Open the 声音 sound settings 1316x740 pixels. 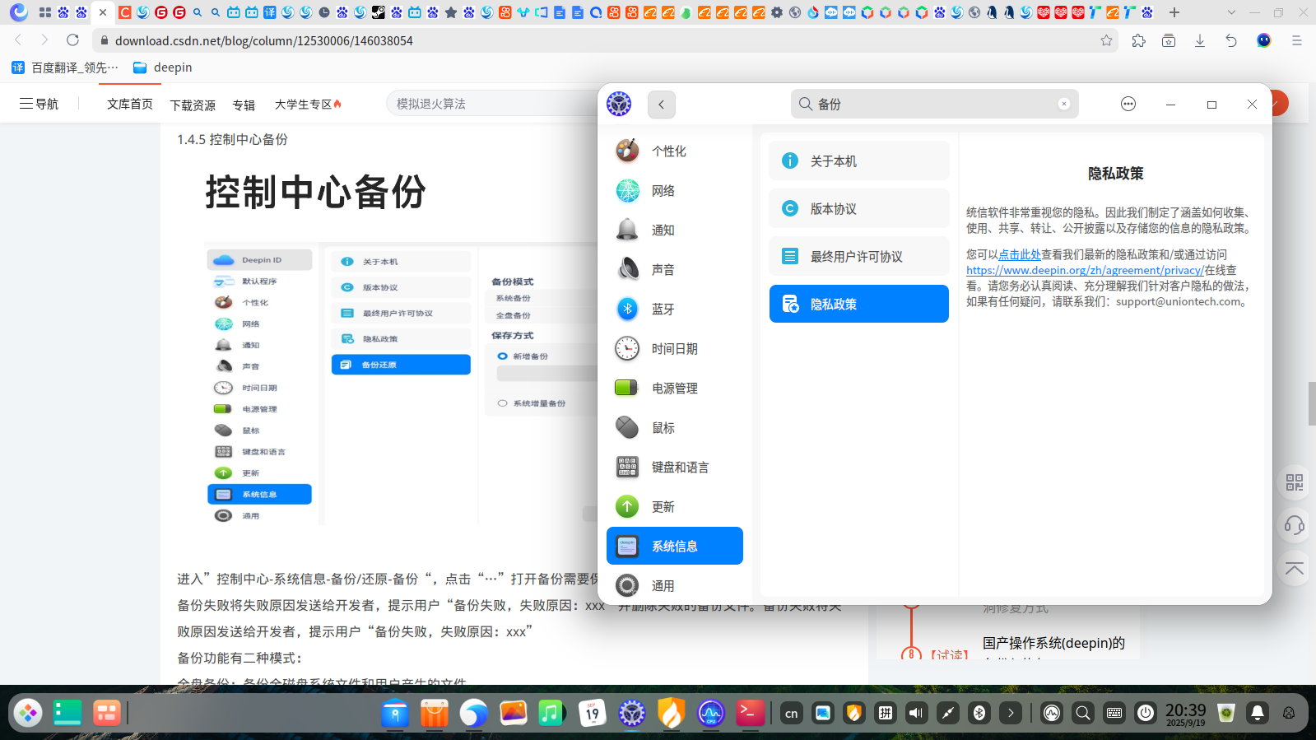pyautogui.click(x=674, y=270)
